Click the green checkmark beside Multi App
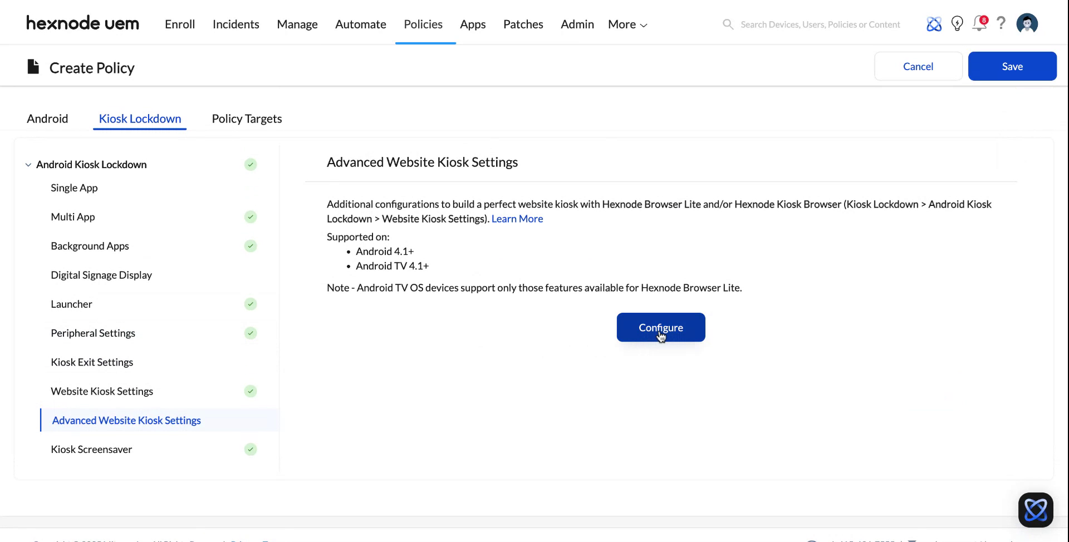Screen dimensions: 1069x542 tap(251, 217)
